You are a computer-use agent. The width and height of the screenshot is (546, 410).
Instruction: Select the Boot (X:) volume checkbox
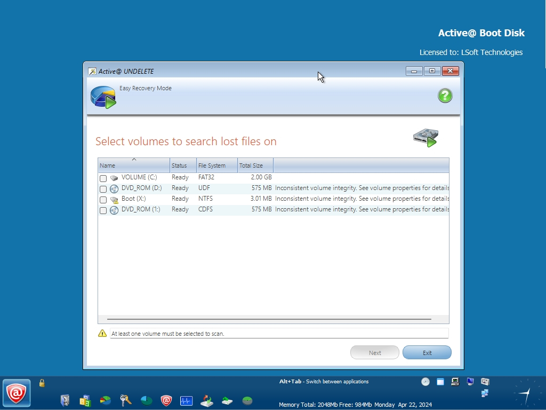(103, 200)
